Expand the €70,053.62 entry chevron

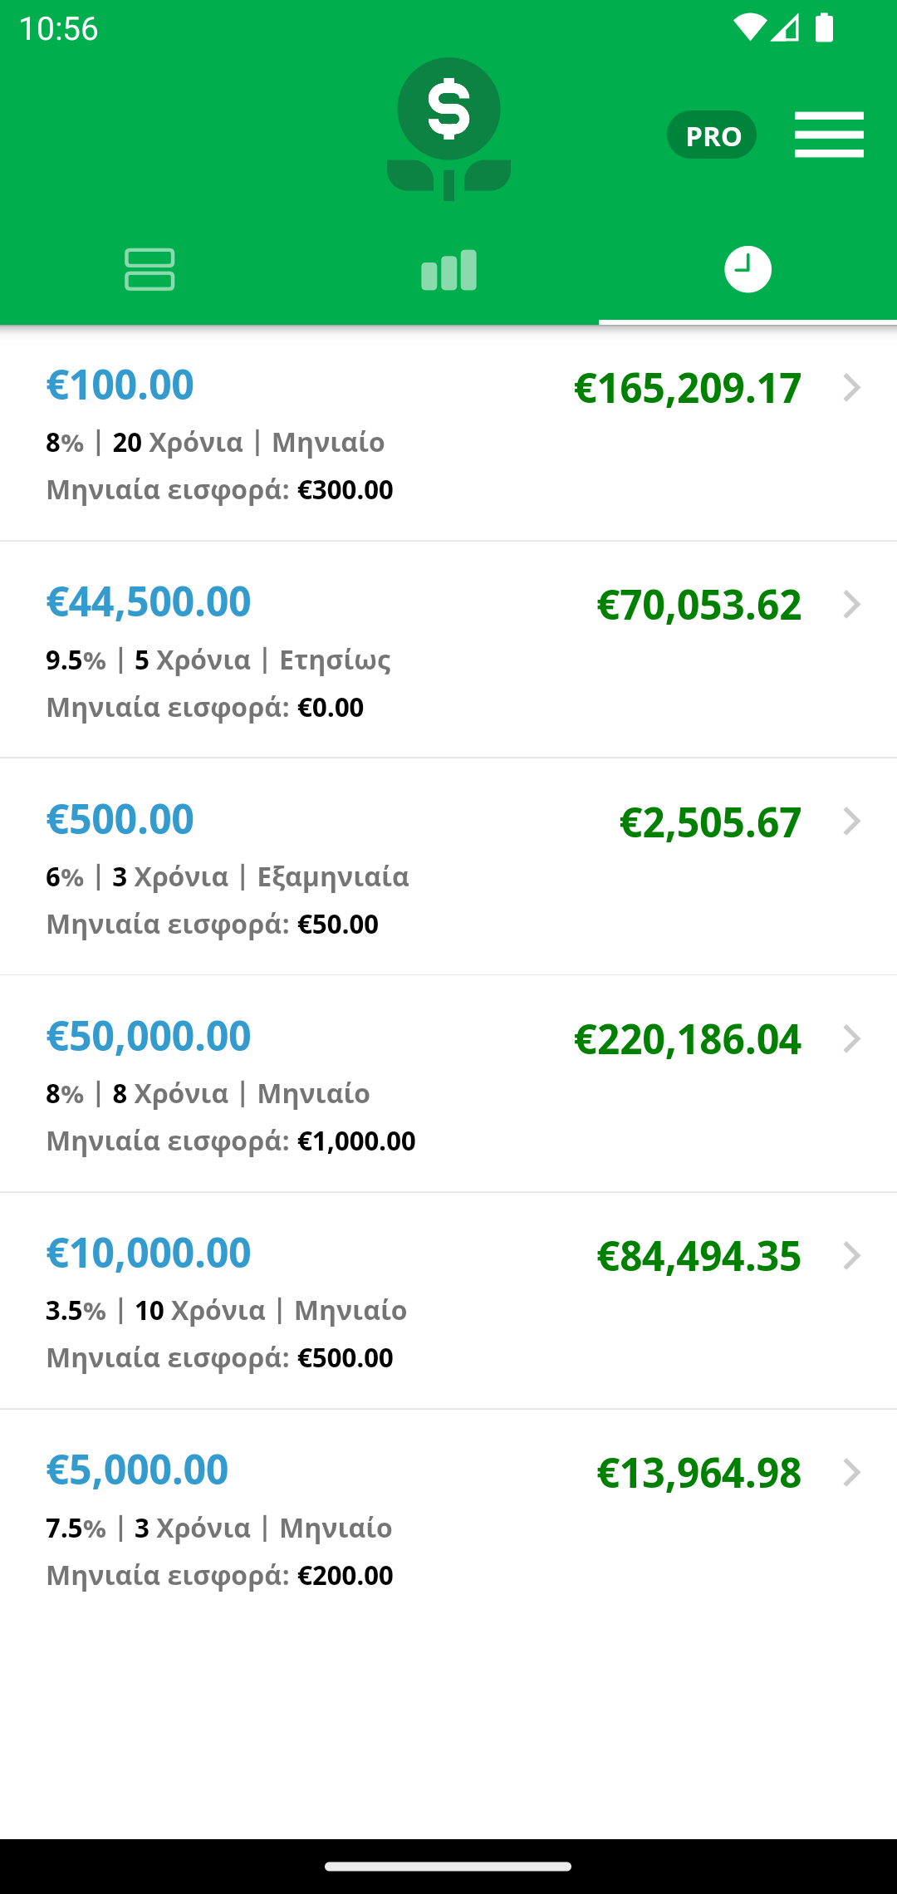(851, 605)
